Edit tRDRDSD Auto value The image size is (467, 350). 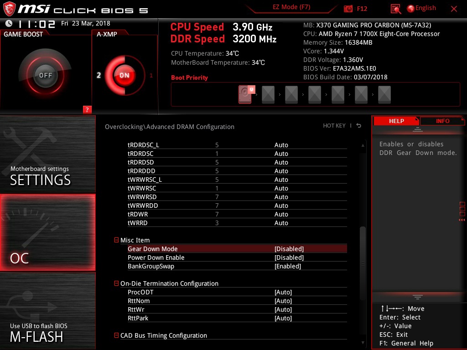click(x=281, y=162)
